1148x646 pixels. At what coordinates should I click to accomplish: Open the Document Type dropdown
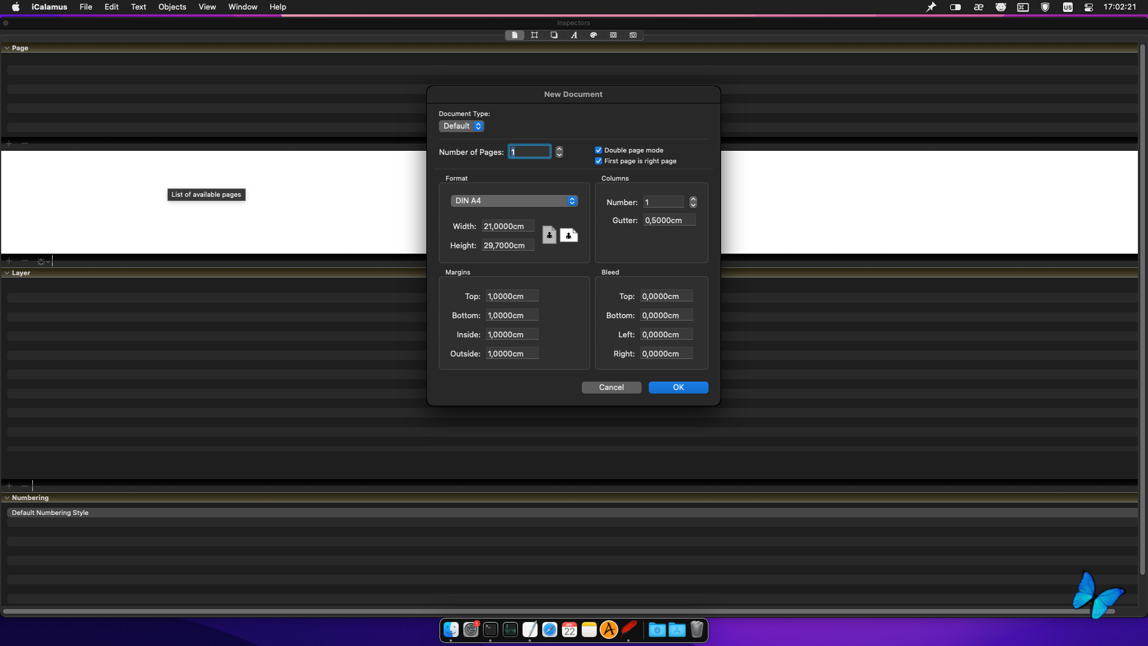click(461, 126)
